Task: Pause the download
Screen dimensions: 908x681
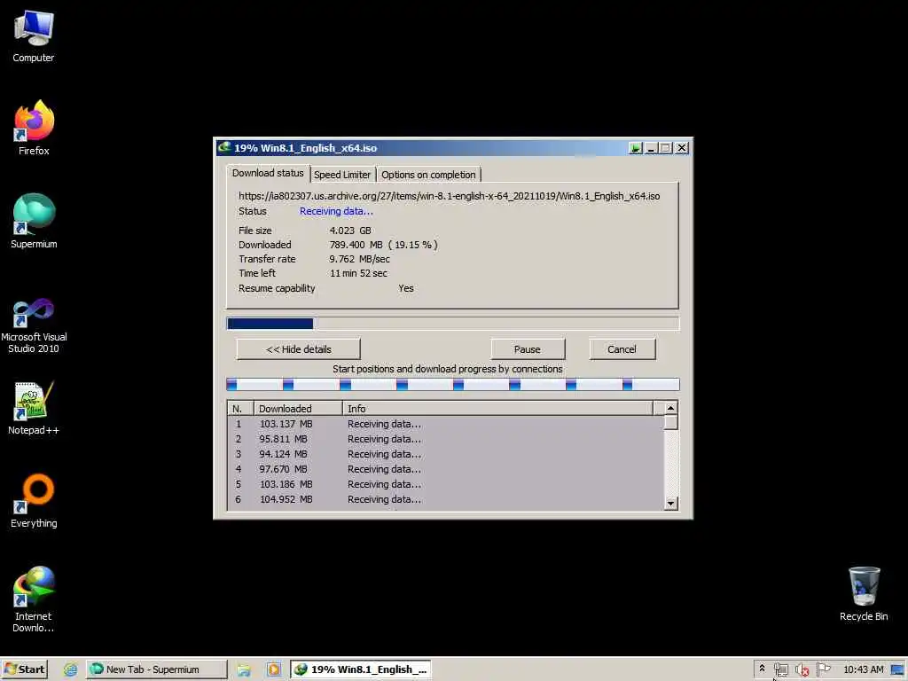Action: [527, 349]
